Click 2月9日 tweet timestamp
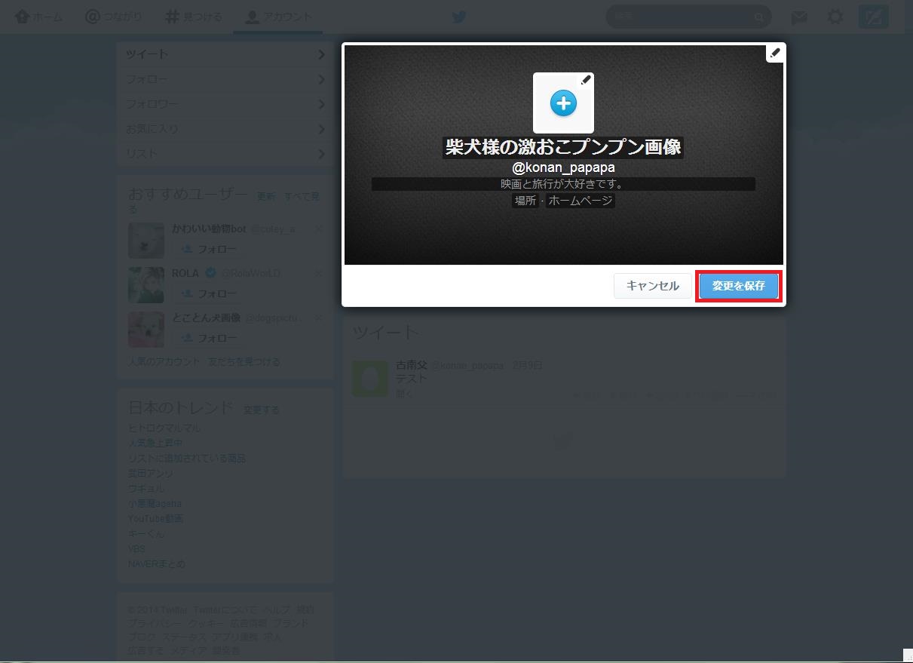Image resolution: width=913 pixels, height=663 pixels. 527,365
